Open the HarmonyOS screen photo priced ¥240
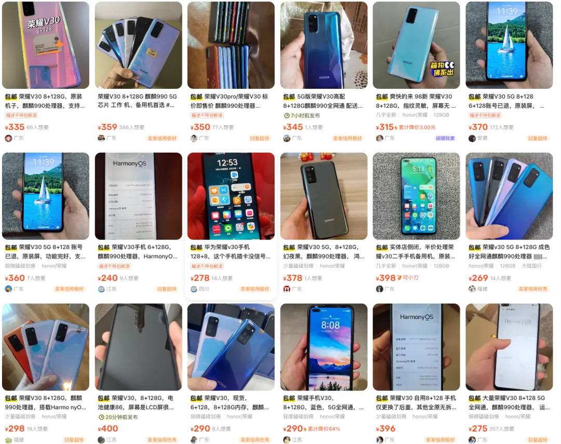This screenshot has width=561, height=444. (x=139, y=196)
